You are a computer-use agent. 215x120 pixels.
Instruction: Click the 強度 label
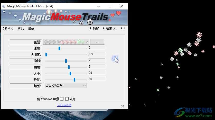(x=26, y=67)
